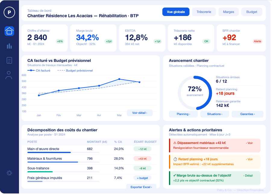
Task: Click Exporter Excel button
Action: pos(141,187)
